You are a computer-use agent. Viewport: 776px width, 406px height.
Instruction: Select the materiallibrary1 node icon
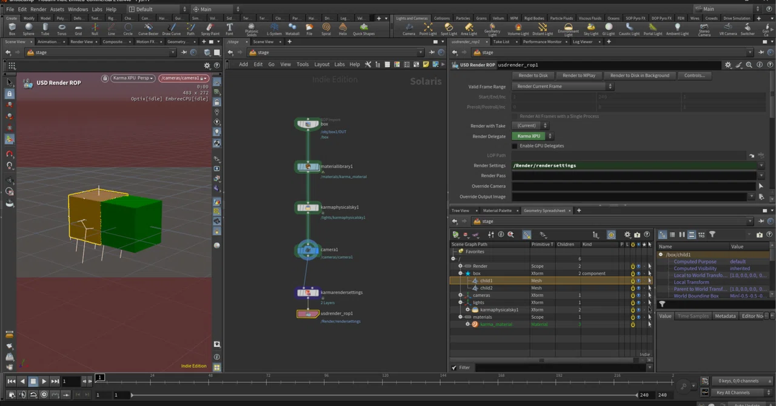[x=308, y=167]
